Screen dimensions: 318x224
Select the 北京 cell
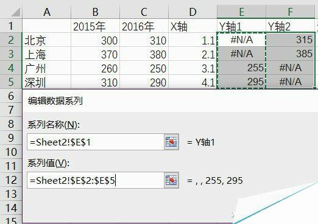point(47,40)
